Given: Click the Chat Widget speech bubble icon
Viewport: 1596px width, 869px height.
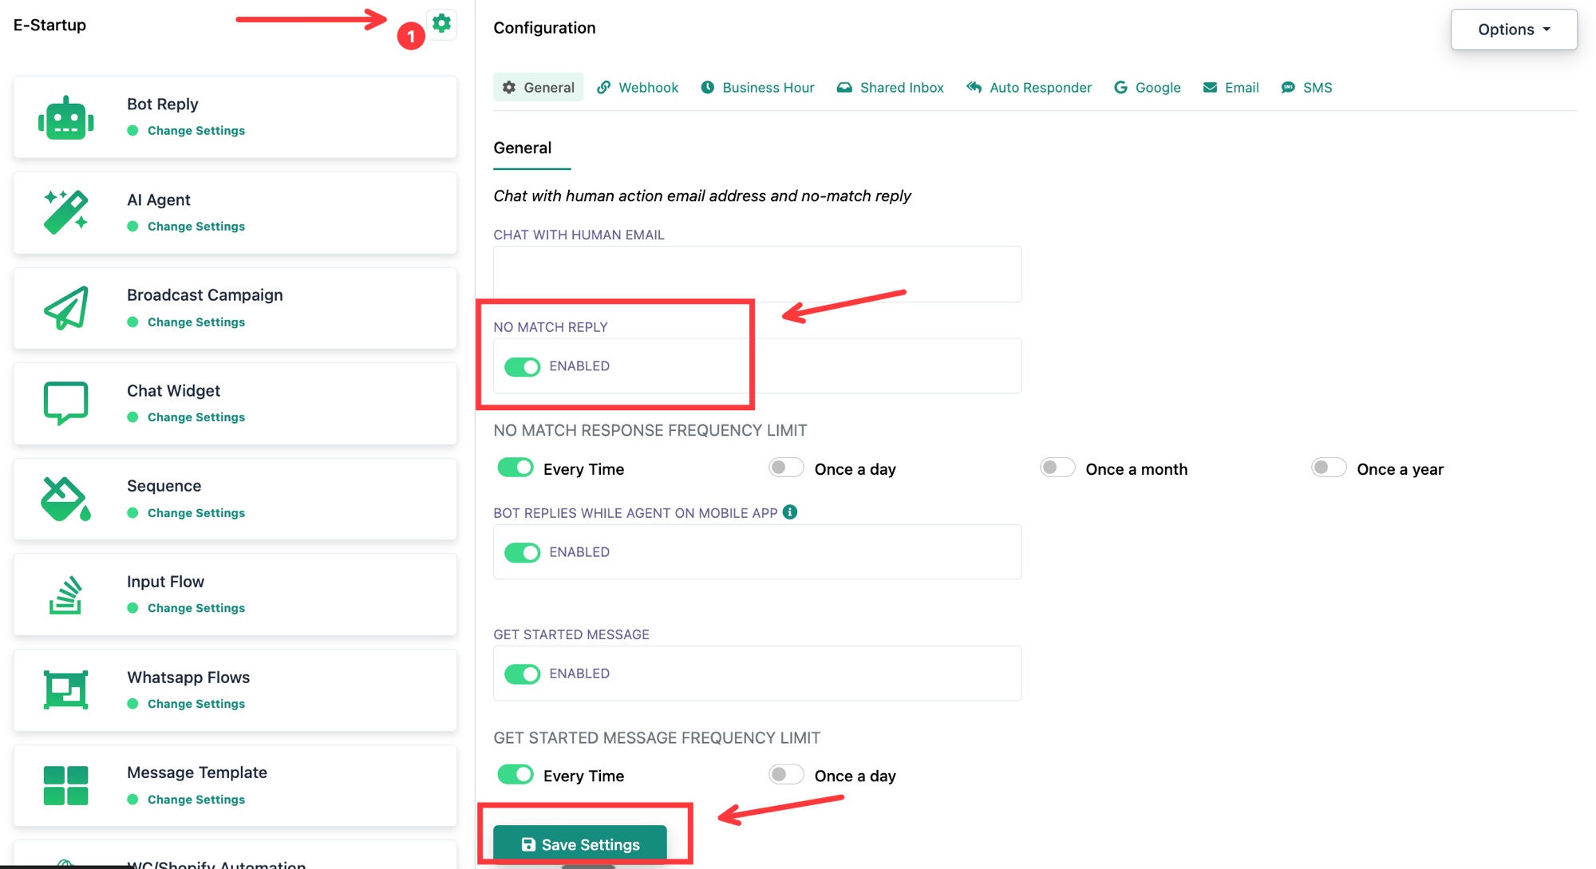Looking at the screenshot, I should 65,403.
